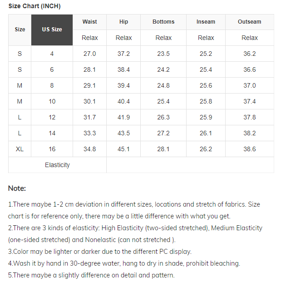Click the 38.6 outseam measurement
This screenshot has width=286, height=287.
pos(249,149)
